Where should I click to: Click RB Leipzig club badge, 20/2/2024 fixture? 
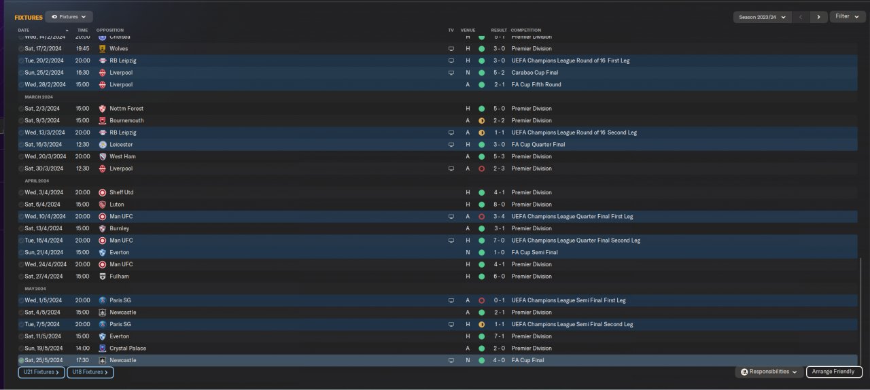point(103,60)
